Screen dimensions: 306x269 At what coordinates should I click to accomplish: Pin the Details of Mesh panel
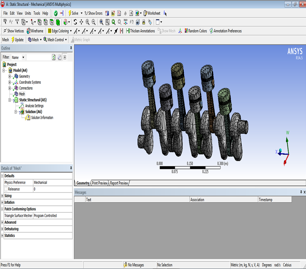click(71, 168)
